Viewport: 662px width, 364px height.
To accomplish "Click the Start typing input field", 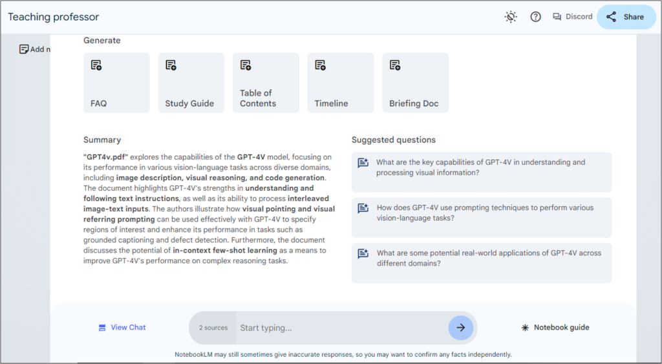I will click(342, 328).
